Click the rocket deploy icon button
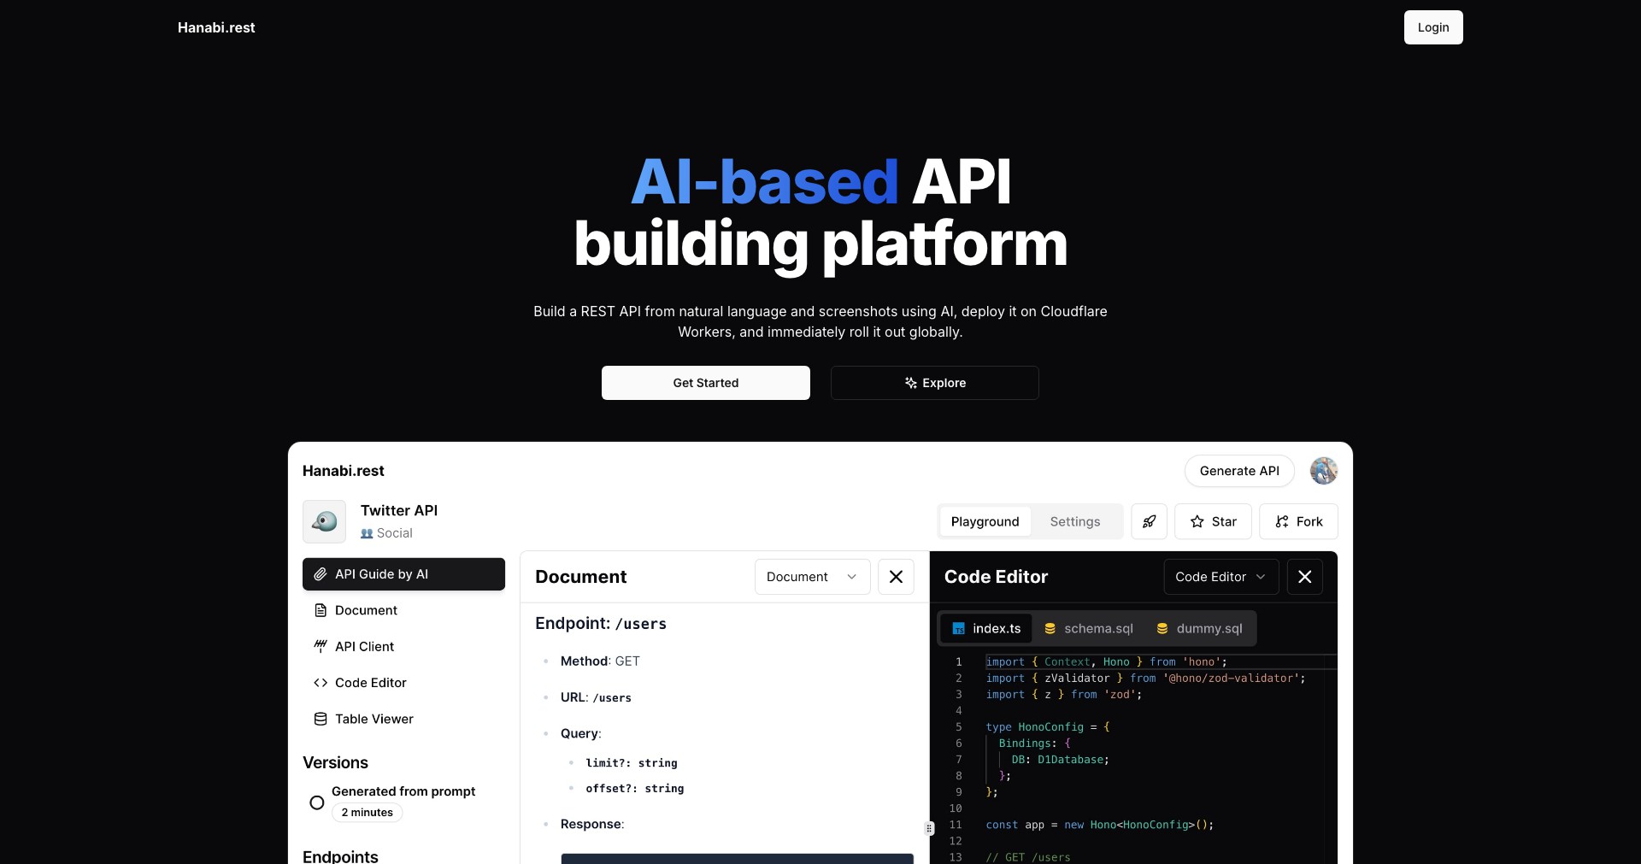 pos(1149,521)
